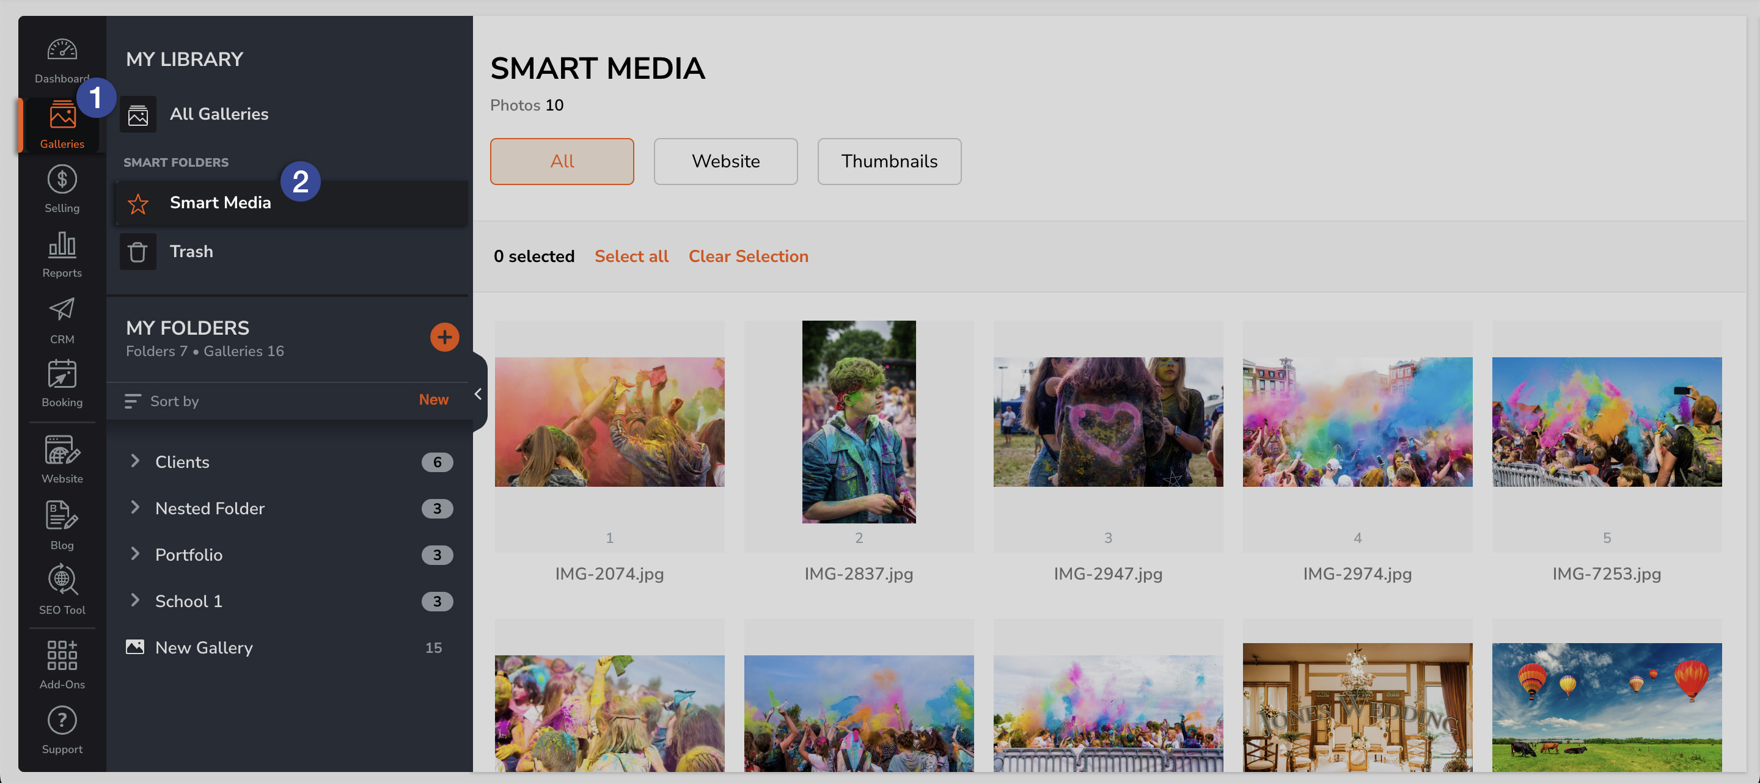Click the New Gallery count 15

click(x=434, y=648)
